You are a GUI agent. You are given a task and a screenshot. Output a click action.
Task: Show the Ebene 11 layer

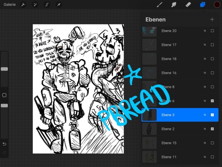click(x=212, y=157)
